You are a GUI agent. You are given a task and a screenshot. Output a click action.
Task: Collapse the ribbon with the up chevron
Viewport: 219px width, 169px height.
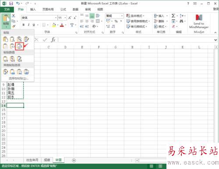coord(215,32)
